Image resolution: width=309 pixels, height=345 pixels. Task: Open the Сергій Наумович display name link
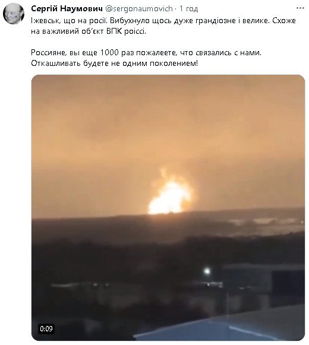tap(67, 8)
